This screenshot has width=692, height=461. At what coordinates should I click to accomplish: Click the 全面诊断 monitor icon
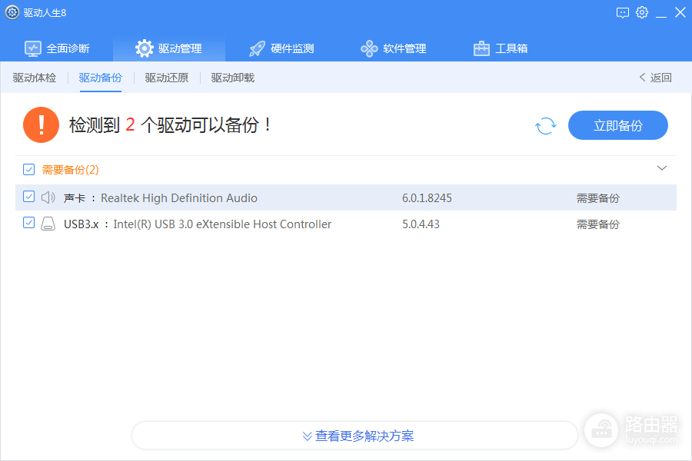[33, 48]
